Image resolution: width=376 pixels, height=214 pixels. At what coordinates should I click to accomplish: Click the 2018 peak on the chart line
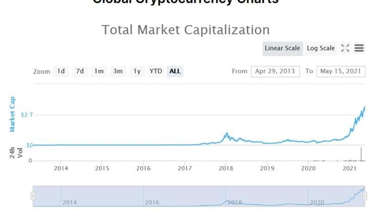tap(227, 133)
